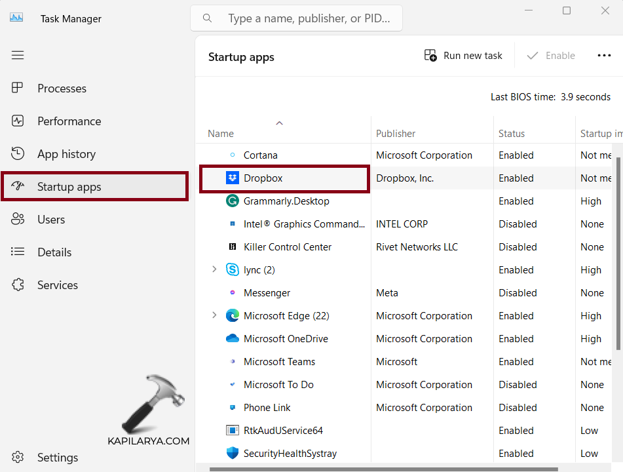The height and width of the screenshot is (472, 623).
Task: Open Task Manager Settings
Action: (57, 458)
